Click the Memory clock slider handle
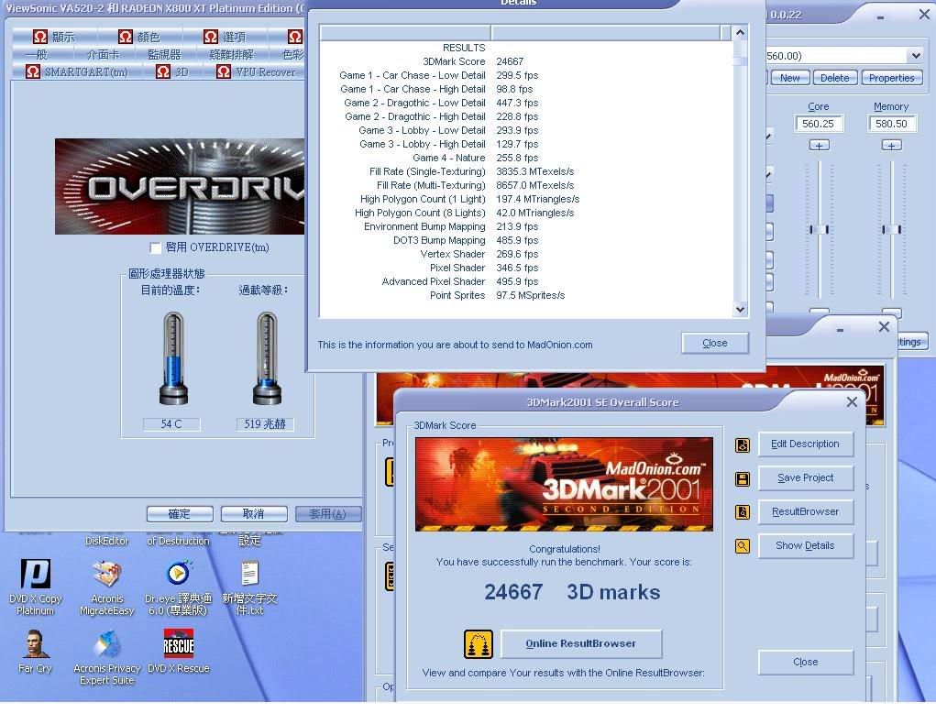Image resolution: width=936 pixels, height=713 pixels. (891, 230)
